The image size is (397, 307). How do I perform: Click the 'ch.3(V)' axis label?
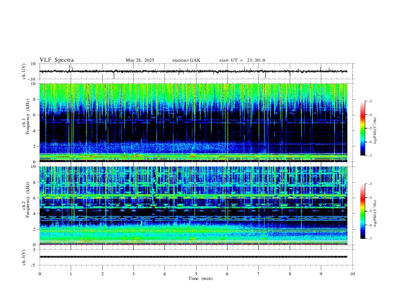click(24, 257)
